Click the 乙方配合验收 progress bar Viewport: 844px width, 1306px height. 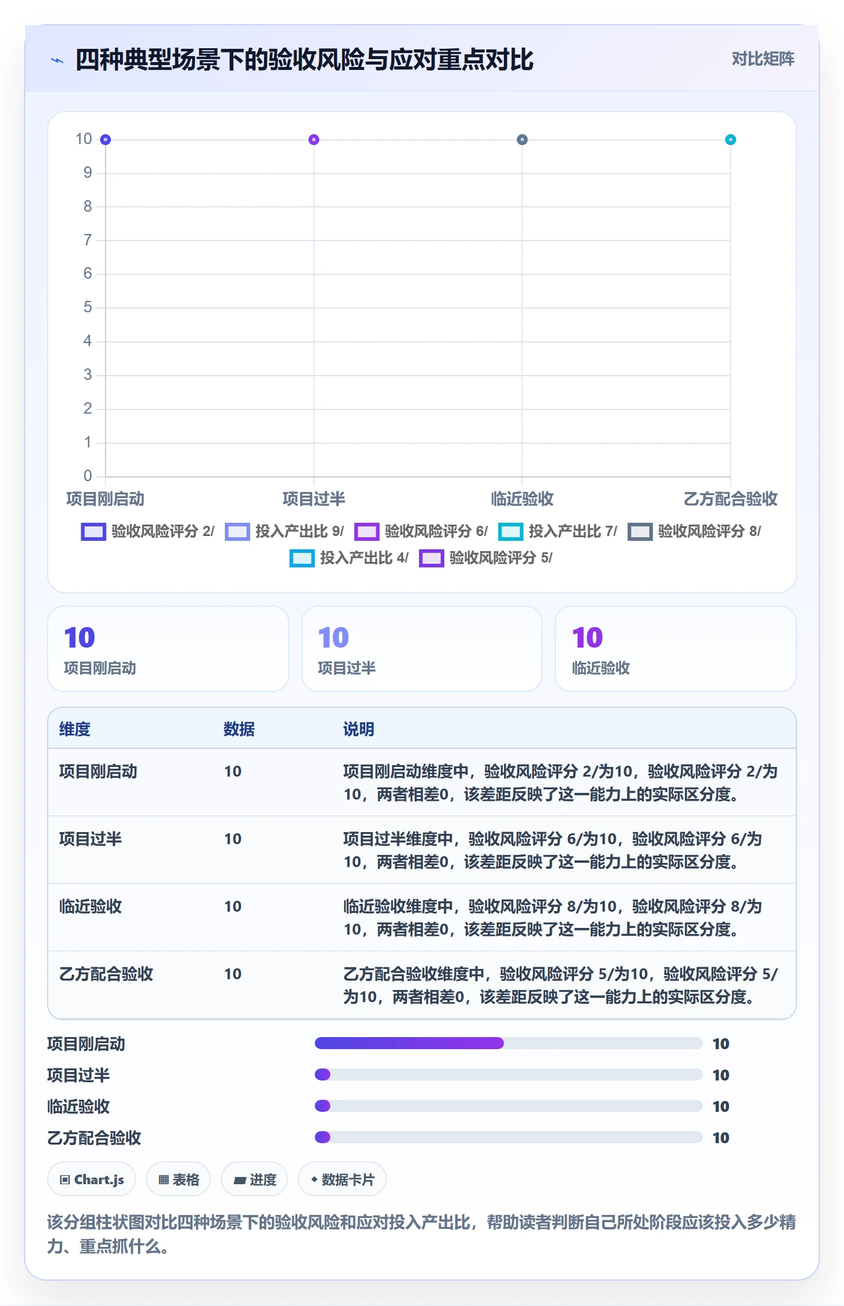coord(509,1137)
